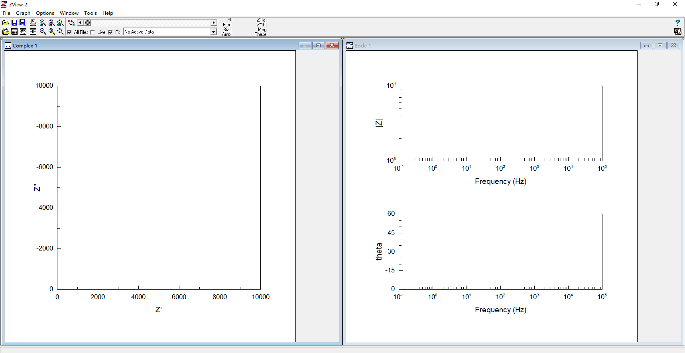Screen dimensions: 685x353
Task: Click top-row magnifier icon labeled G
Action: (x=51, y=23)
